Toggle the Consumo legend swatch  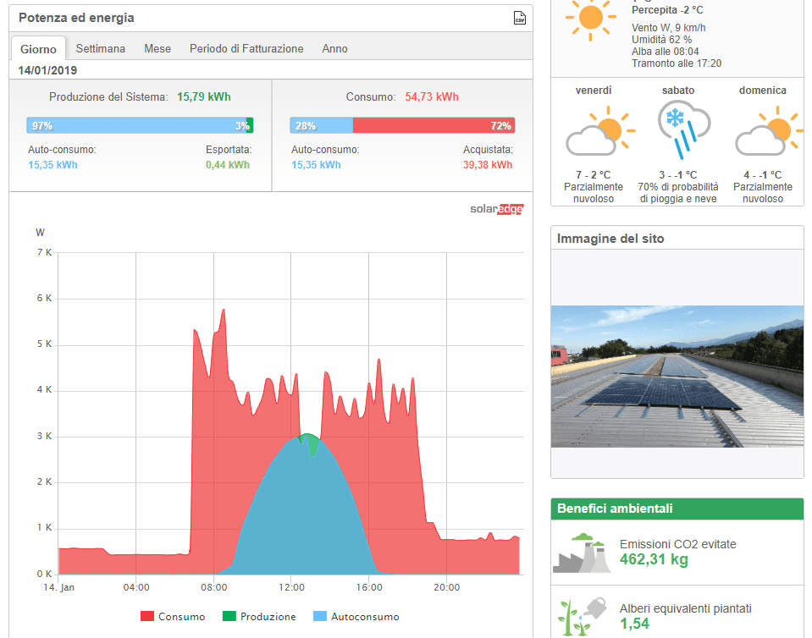(147, 616)
